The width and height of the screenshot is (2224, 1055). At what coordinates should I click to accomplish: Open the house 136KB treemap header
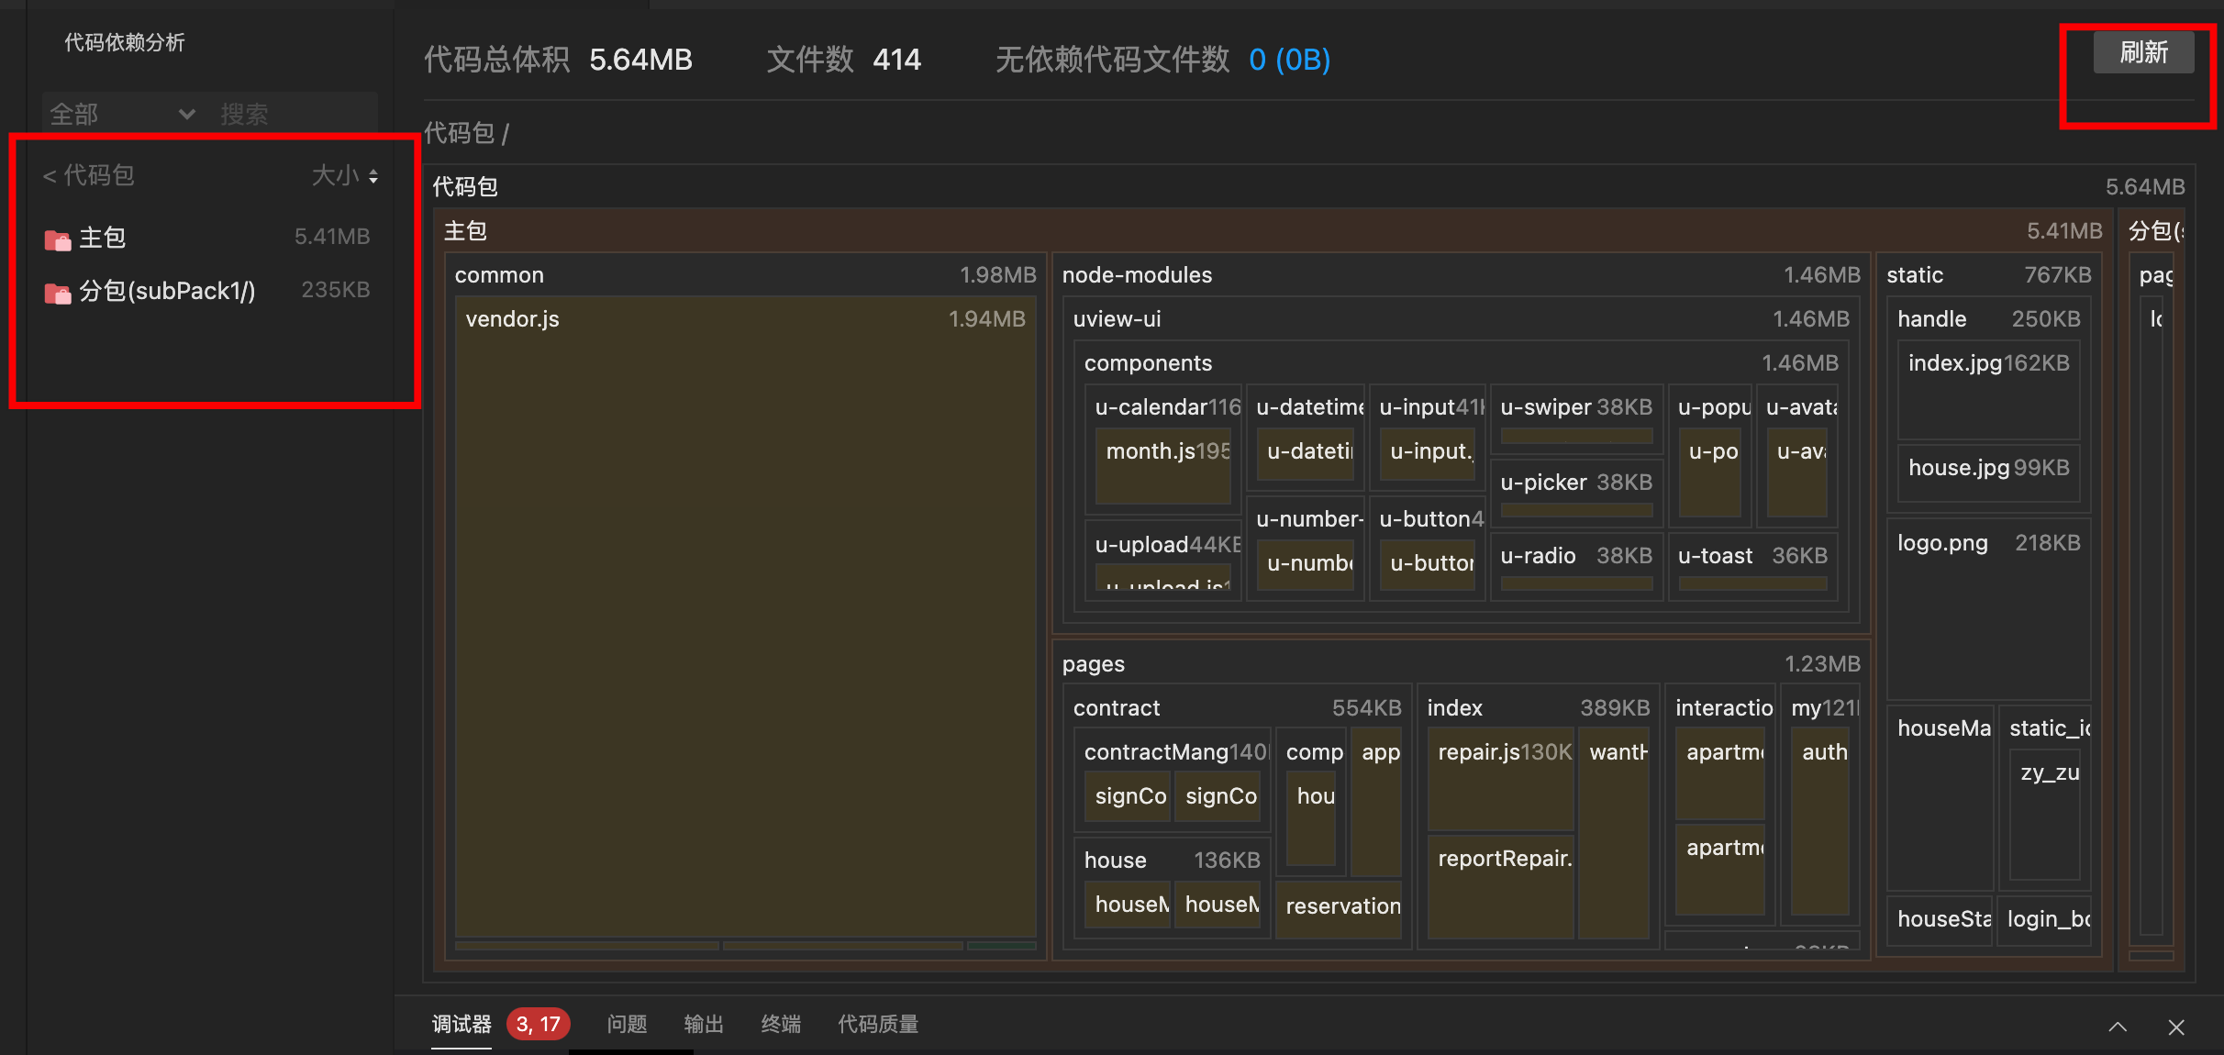pos(1173,860)
